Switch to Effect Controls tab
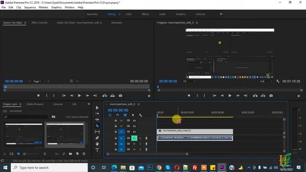Viewport: 306px width, 172px height. (39, 22)
